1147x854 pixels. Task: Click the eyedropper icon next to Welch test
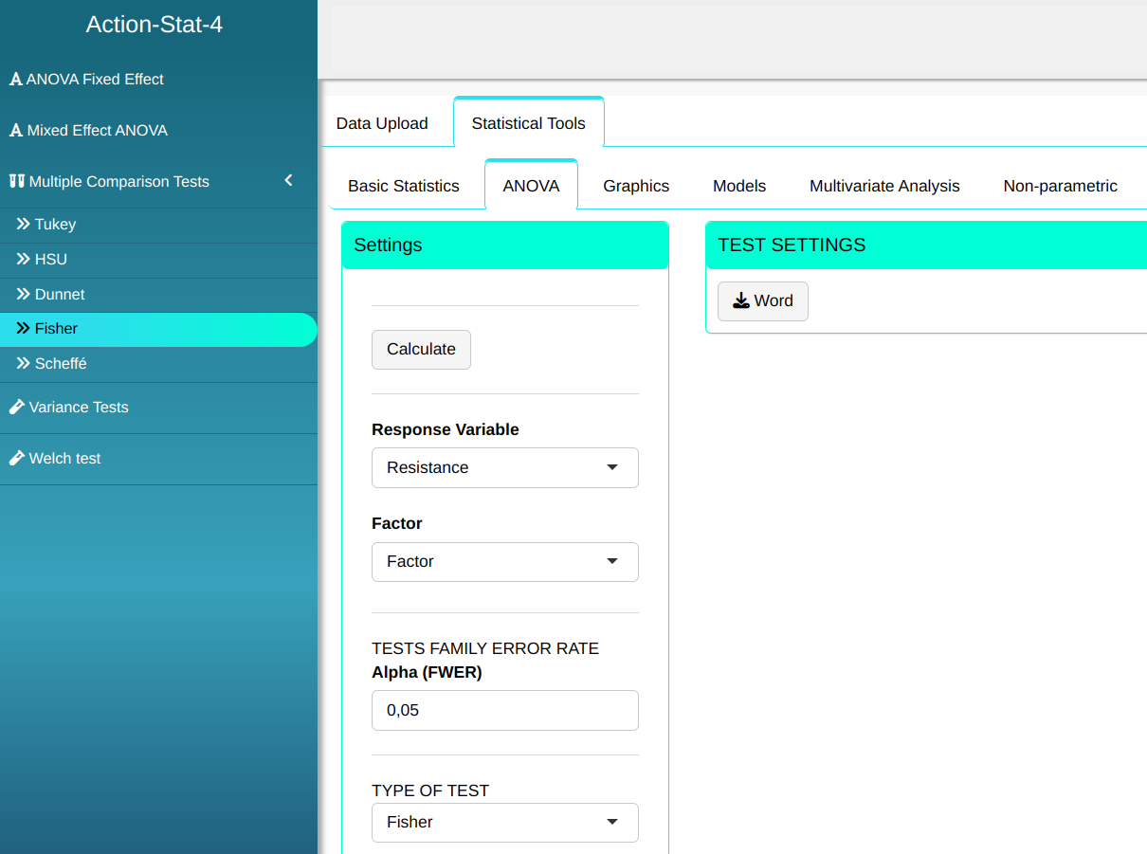pyautogui.click(x=16, y=459)
